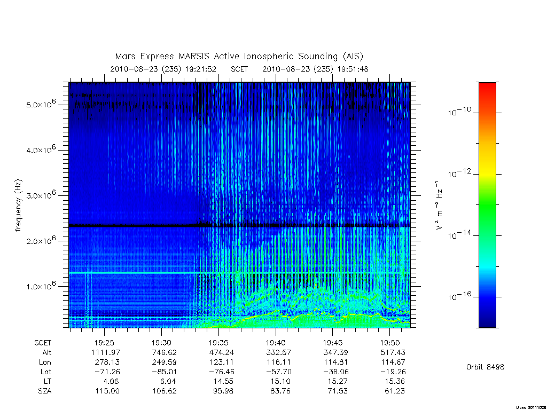Click the altitude value 332.57
This screenshot has width=547, height=410.
[x=278, y=352]
